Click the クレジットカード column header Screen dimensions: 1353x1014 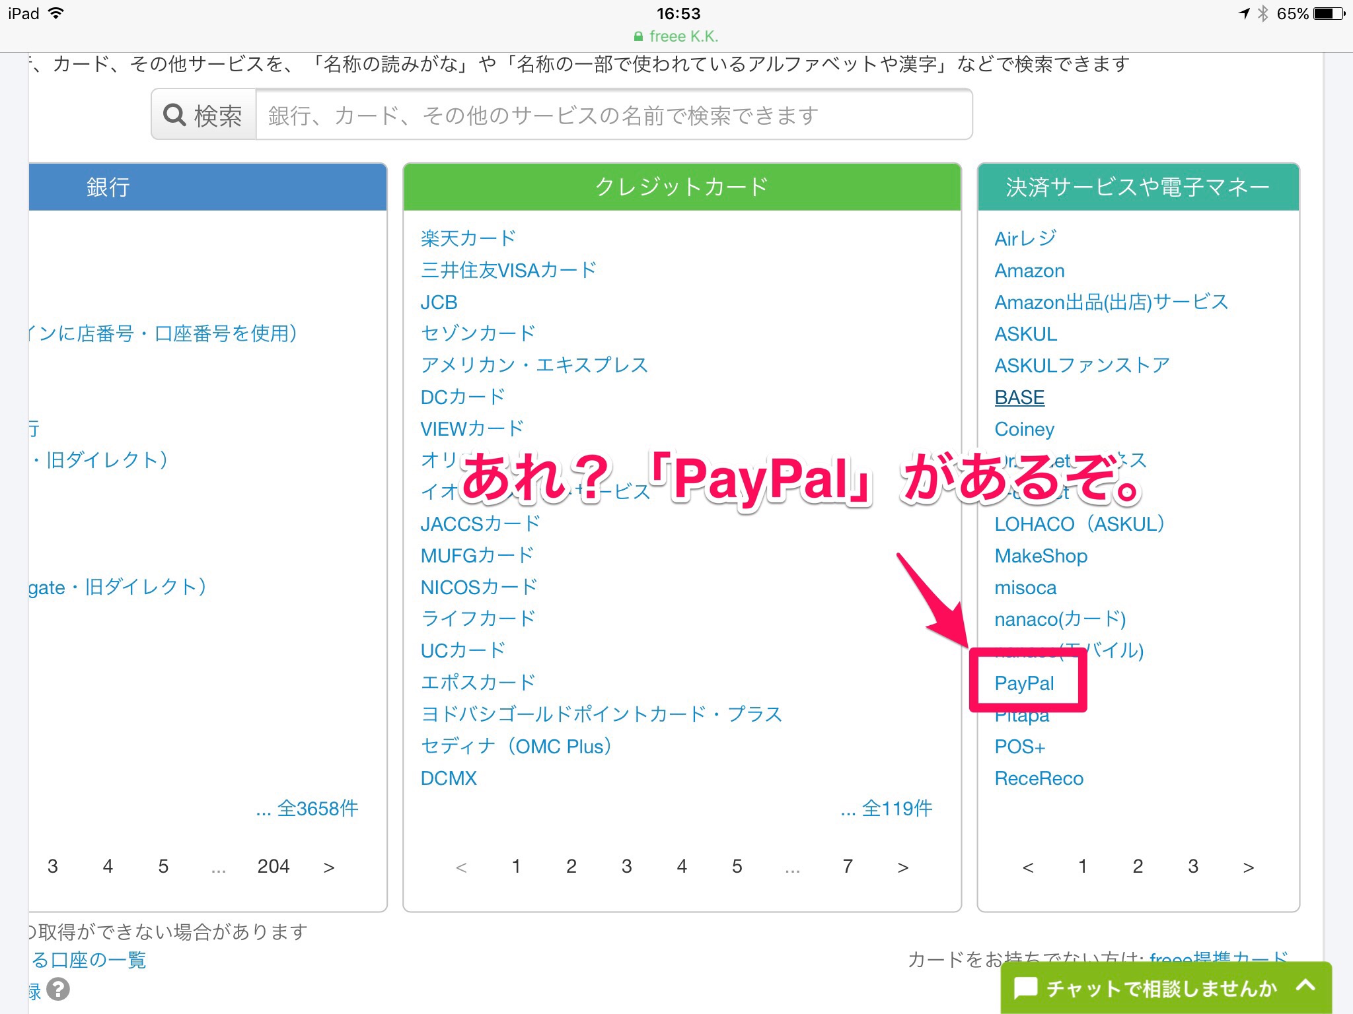[682, 187]
